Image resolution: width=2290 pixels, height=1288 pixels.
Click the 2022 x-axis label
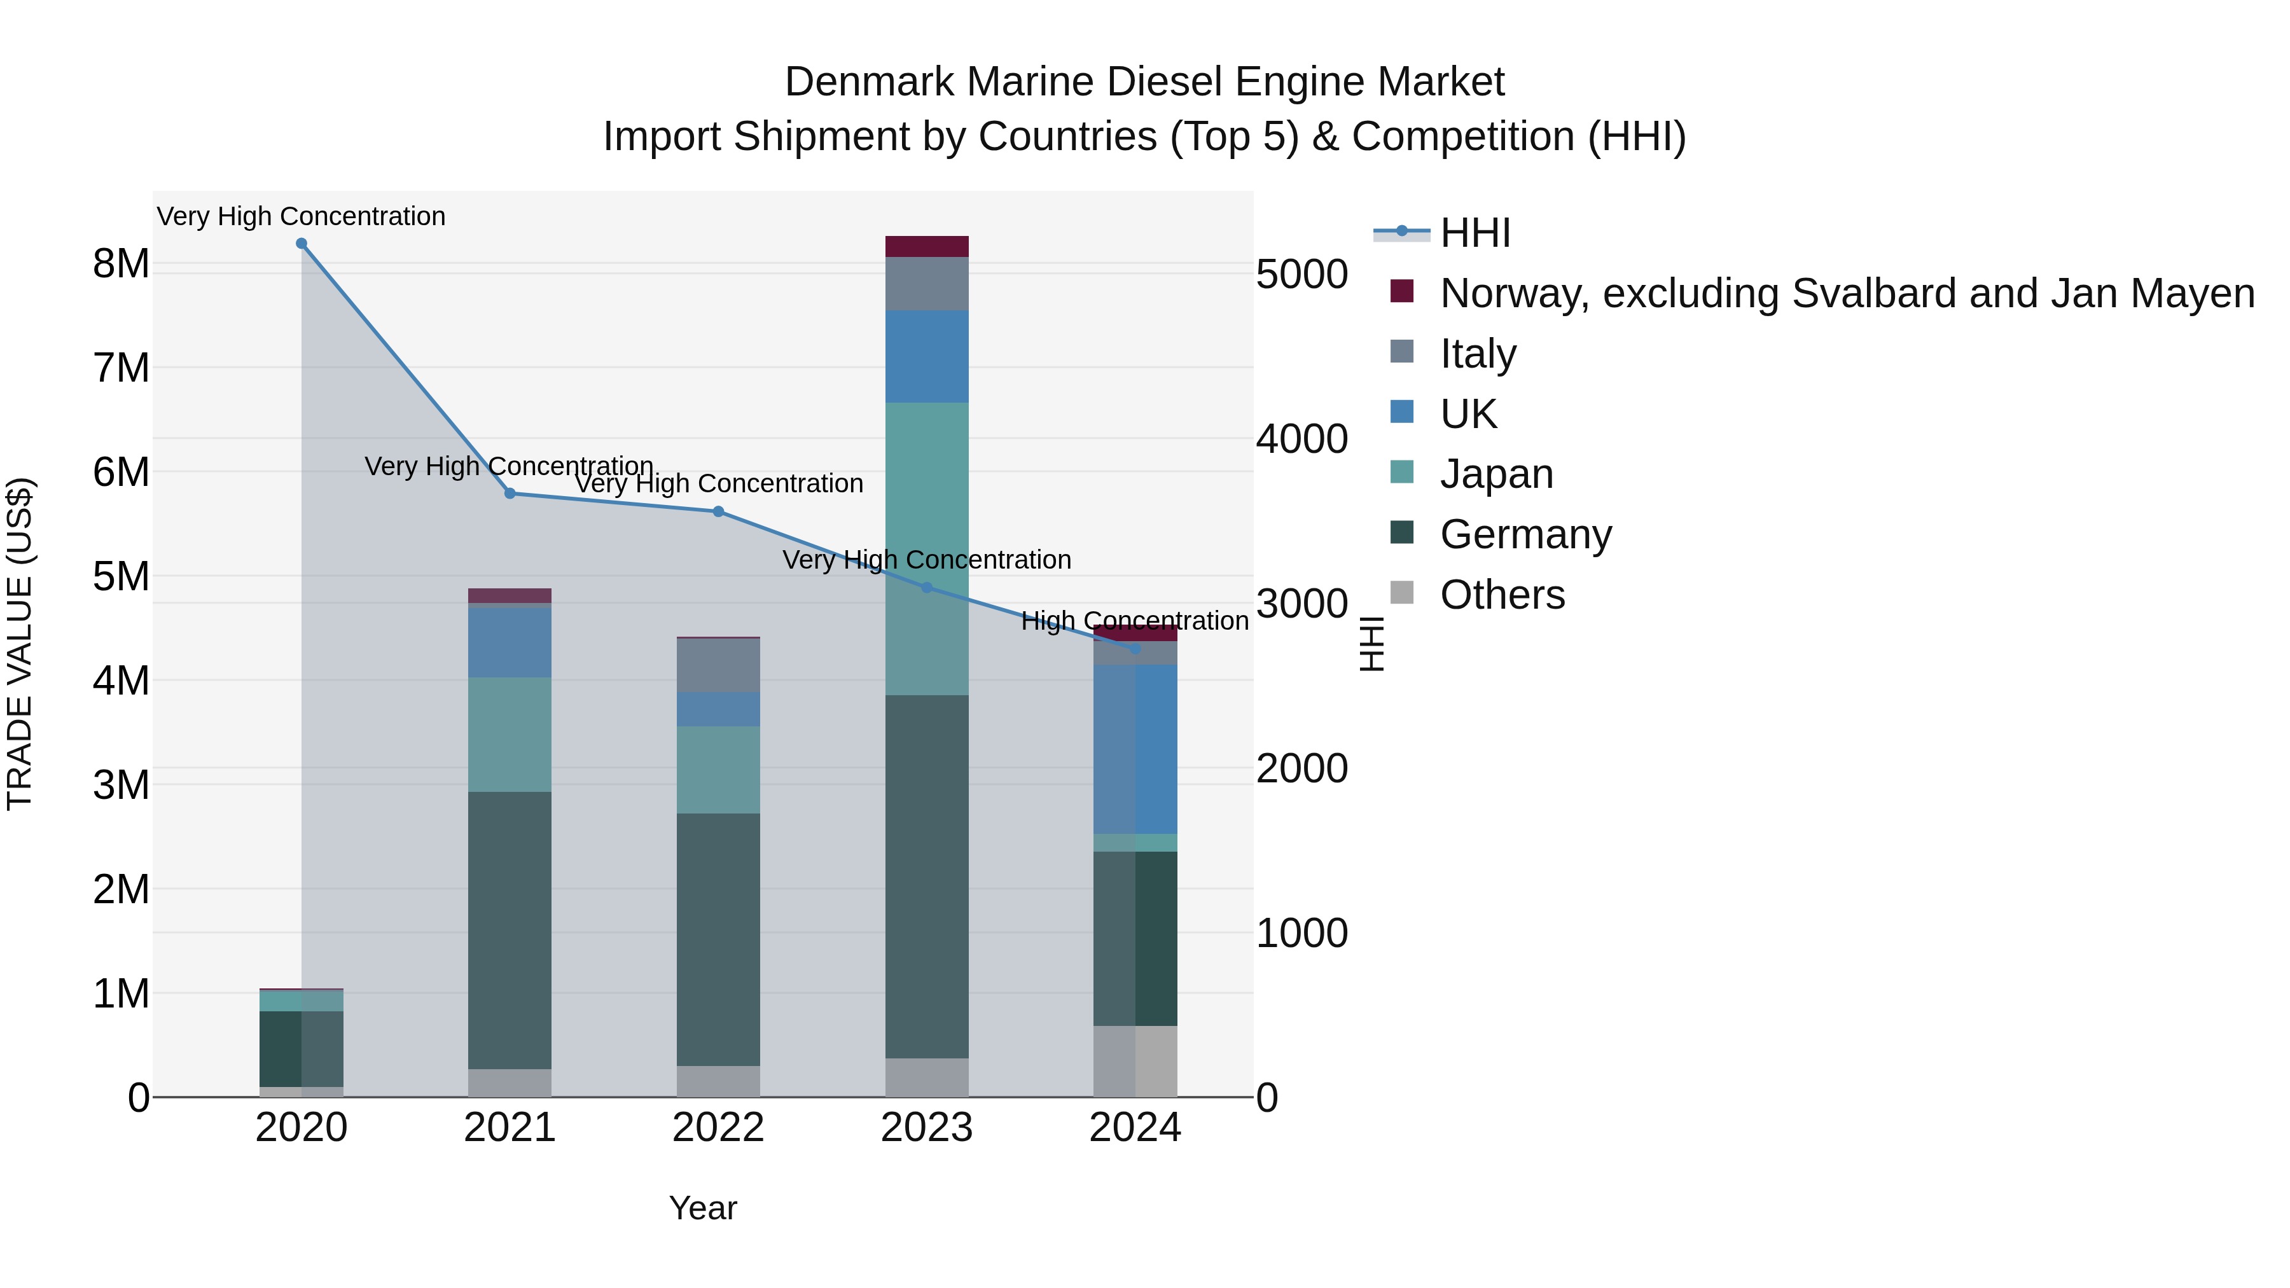tap(718, 1128)
